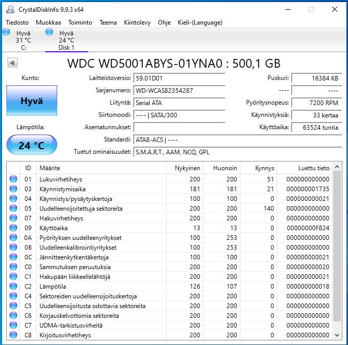The image size is (348, 345).
Task: Click status icon for Pyörityksen uudelleenyritykset row
Action: pos(13,237)
